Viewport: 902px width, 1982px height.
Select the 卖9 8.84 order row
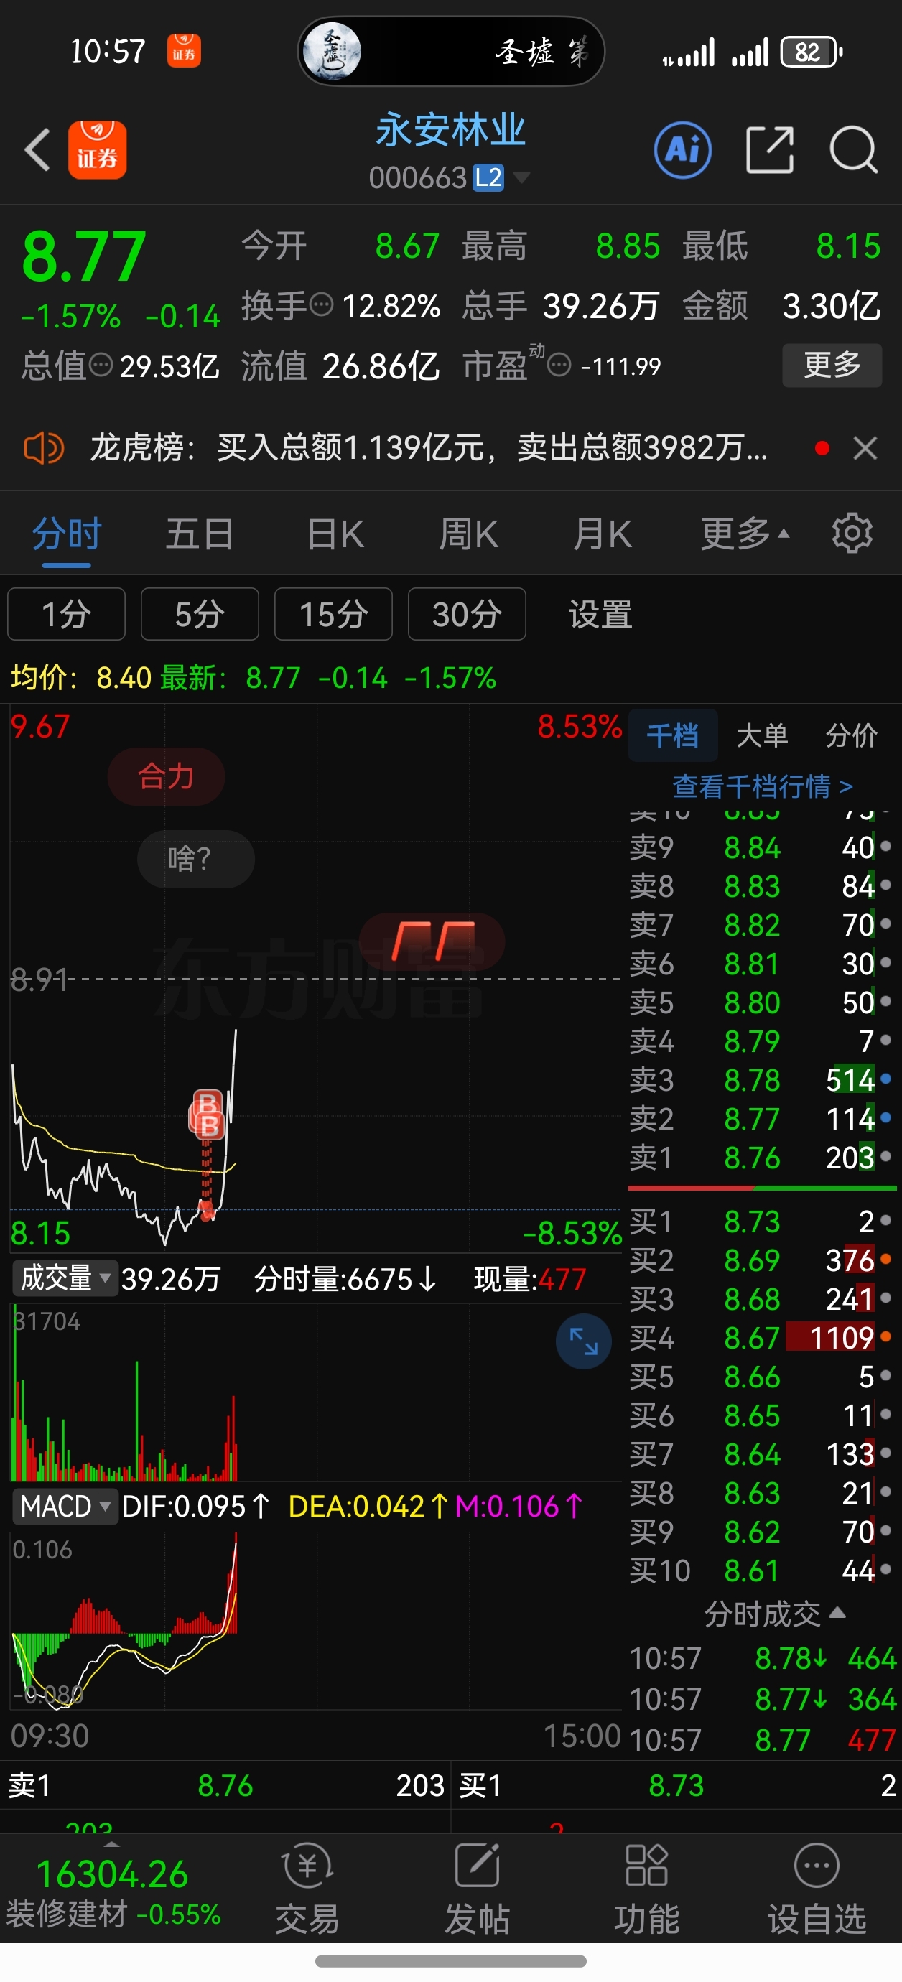click(761, 847)
